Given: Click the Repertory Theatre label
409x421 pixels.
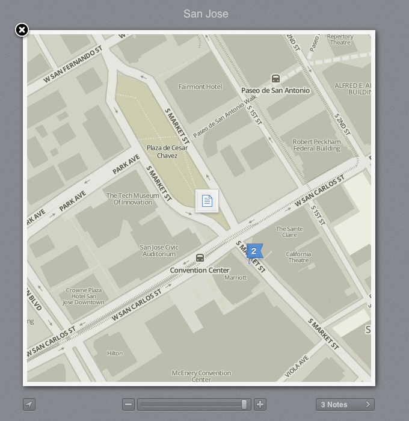Looking at the screenshot, I should [x=340, y=40].
